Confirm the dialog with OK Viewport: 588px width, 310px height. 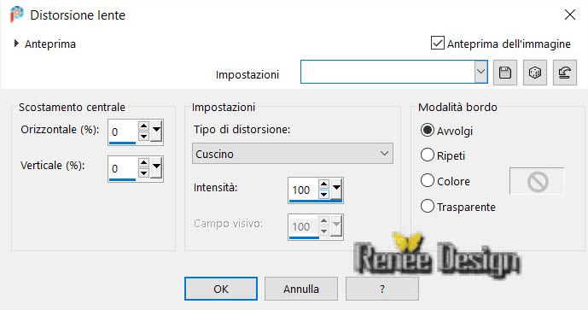coord(221,289)
